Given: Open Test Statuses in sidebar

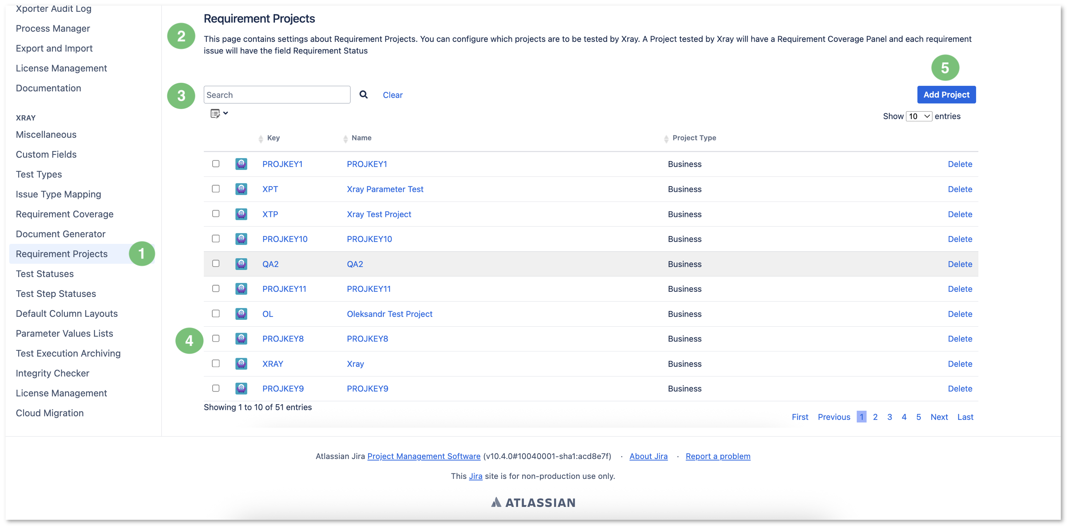Looking at the screenshot, I should click(45, 274).
